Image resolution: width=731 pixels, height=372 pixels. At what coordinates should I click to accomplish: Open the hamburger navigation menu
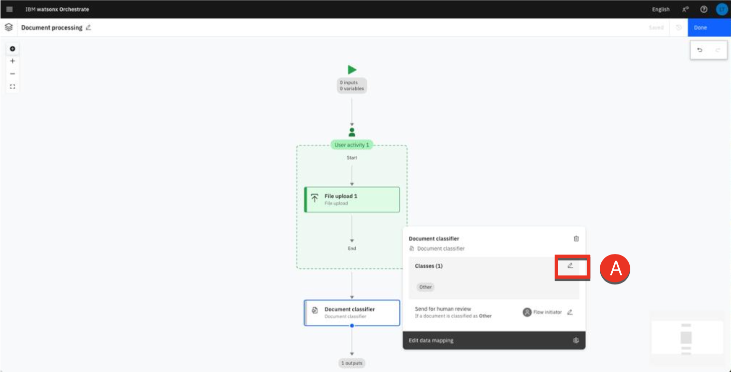point(10,9)
